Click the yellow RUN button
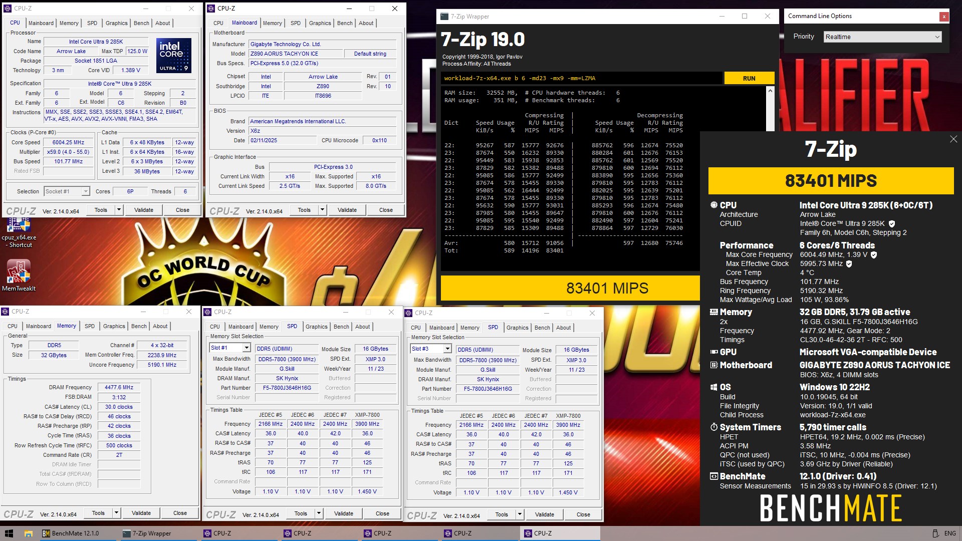 [749, 78]
